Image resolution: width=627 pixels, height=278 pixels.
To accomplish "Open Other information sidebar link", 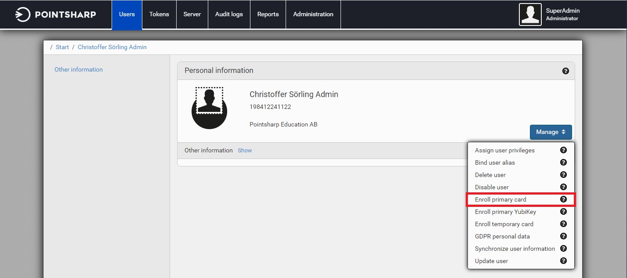I will [x=79, y=69].
